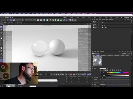Image resolution: width=133 pixels, height=99 pixels.
Task: Toggle the Plane object's enable checkmark
Action: click(101, 23)
